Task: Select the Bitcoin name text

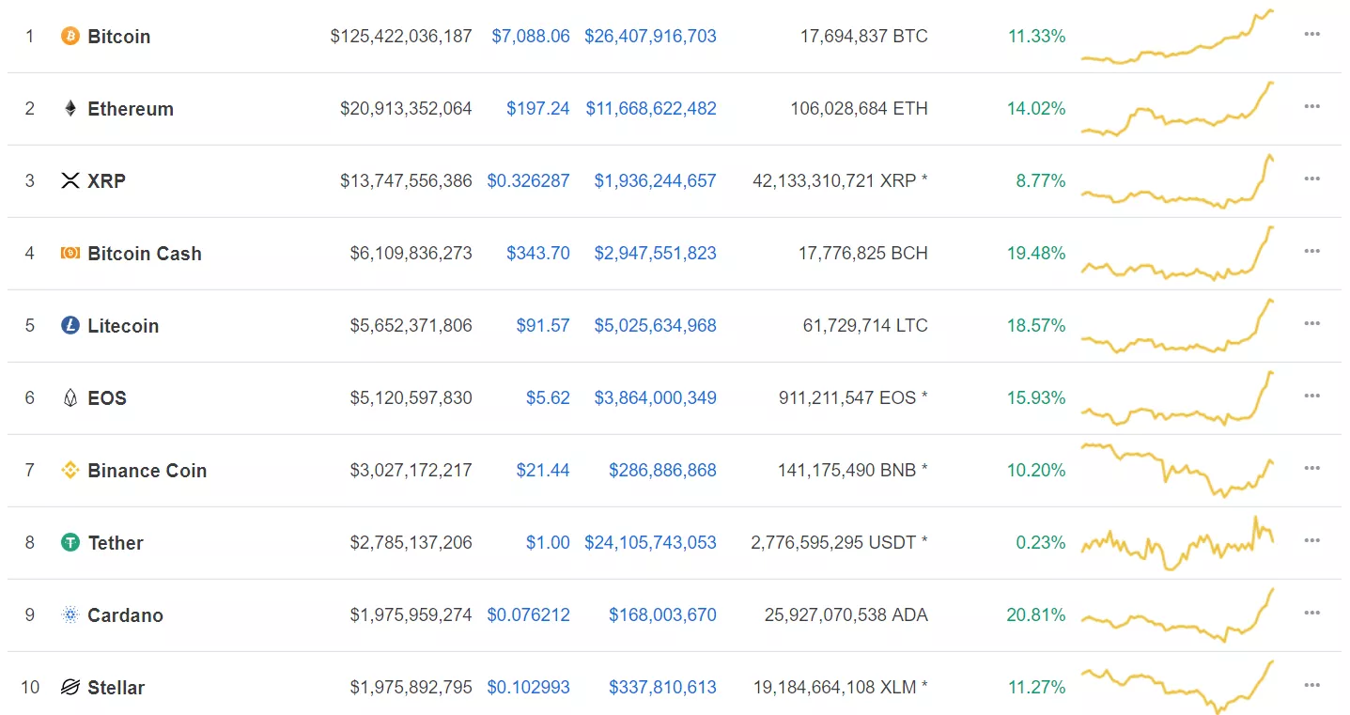Action: [x=118, y=37]
